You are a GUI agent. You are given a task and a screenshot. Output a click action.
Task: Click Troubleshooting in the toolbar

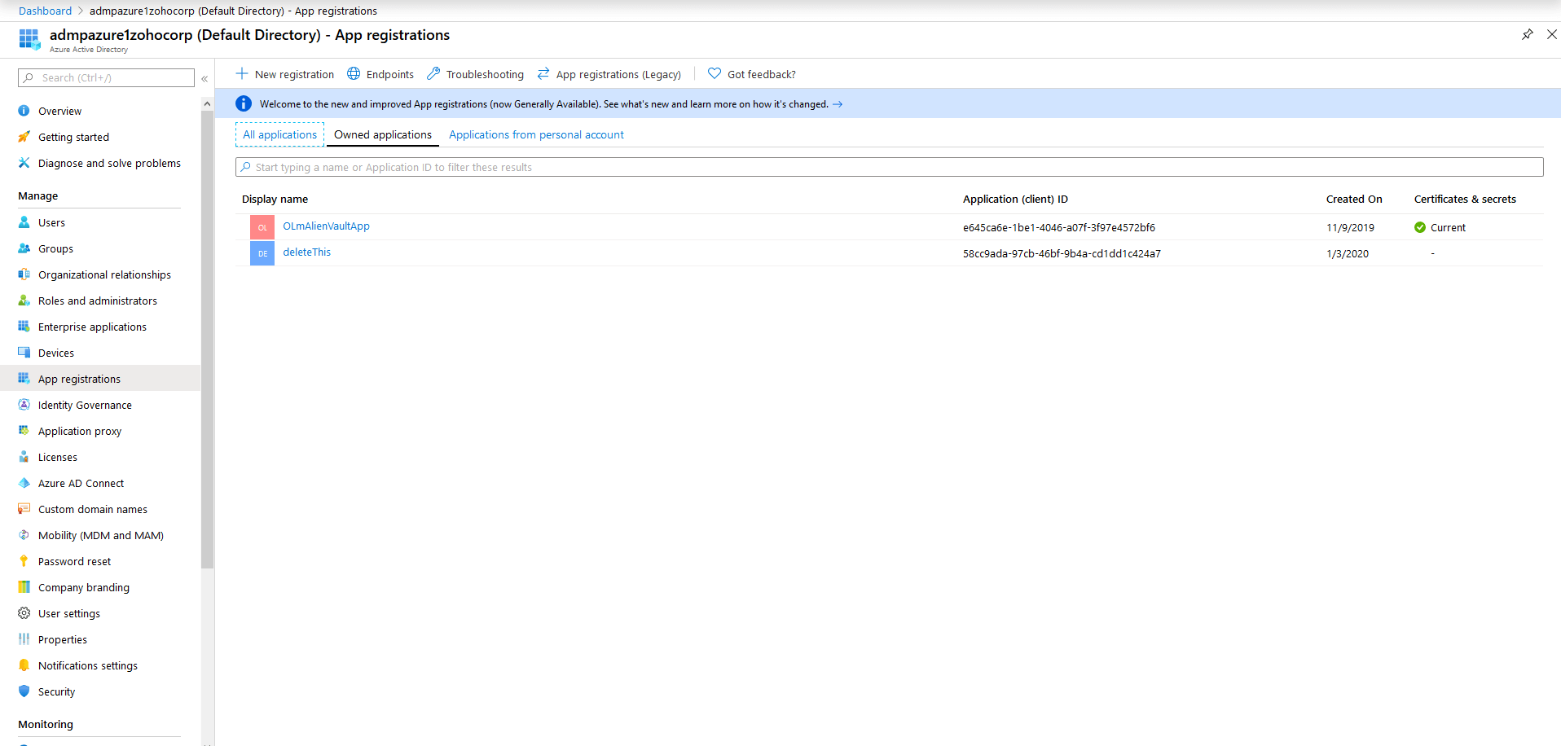click(x=475, y=74)
